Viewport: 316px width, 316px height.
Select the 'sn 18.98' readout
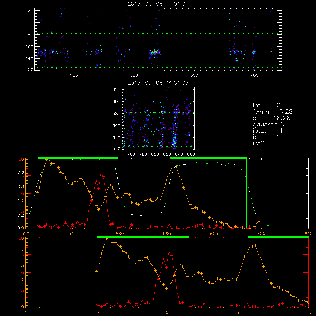pos(271,118)
